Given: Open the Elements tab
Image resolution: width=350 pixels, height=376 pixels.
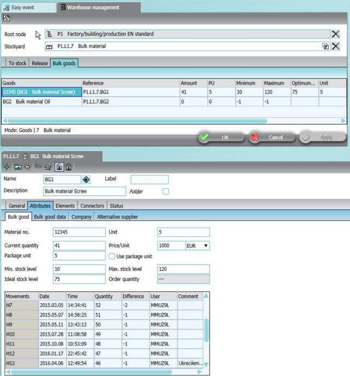Looking at the screenshot, I should 65,206.
